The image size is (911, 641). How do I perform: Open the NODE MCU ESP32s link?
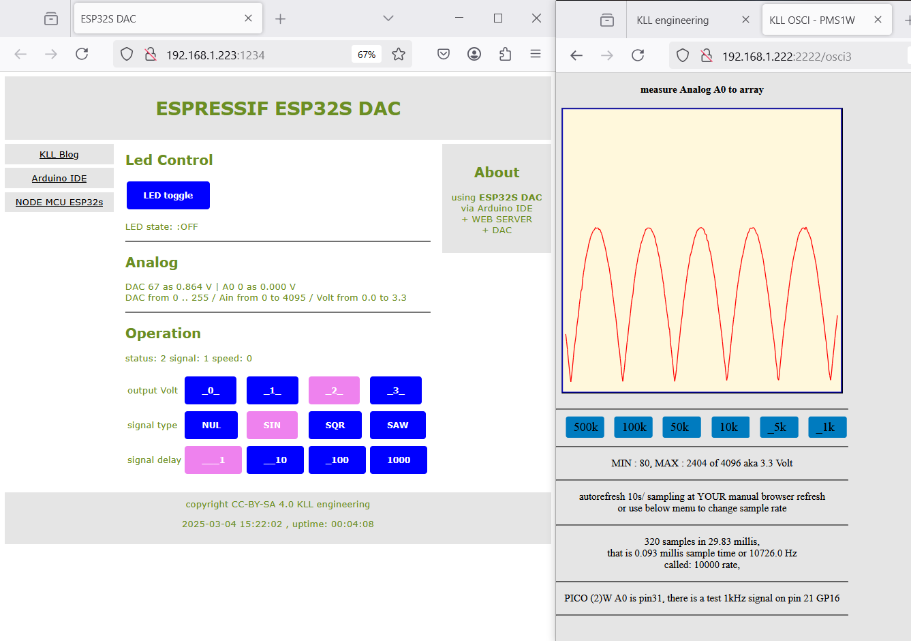(x=59, y=202)
